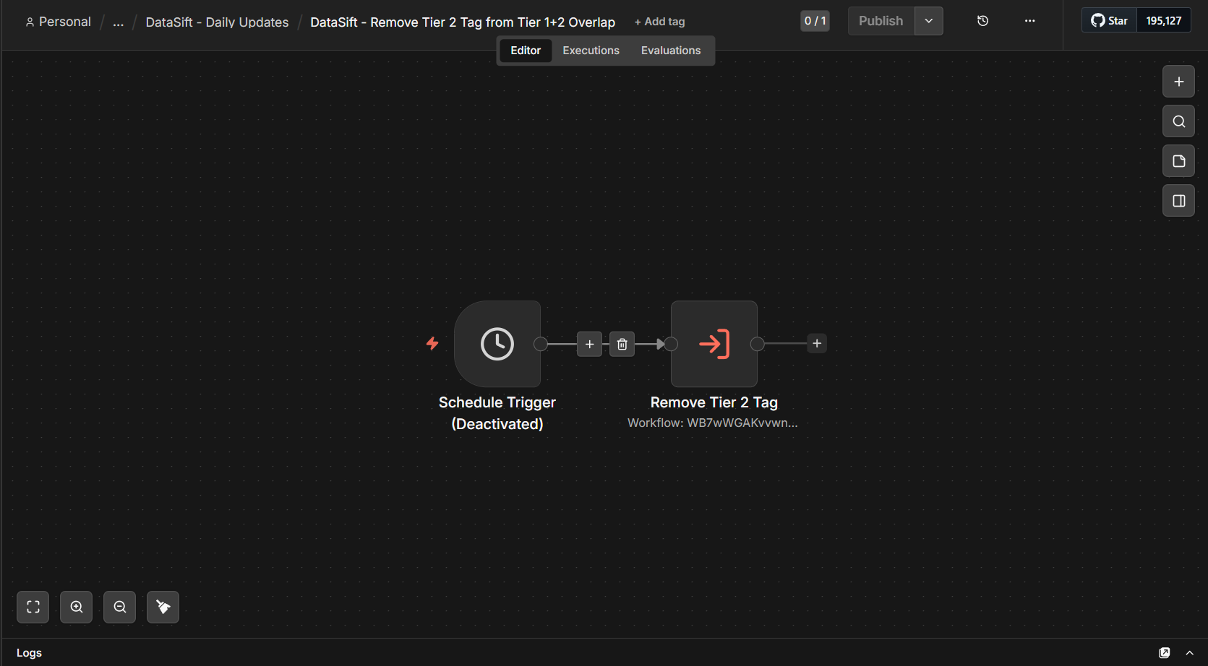Star the project on GitHub

tap(1110, 20)
